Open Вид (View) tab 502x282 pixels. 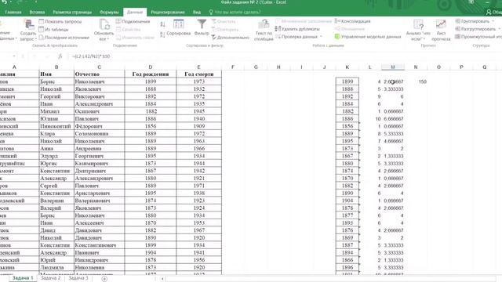coord(197,13)
